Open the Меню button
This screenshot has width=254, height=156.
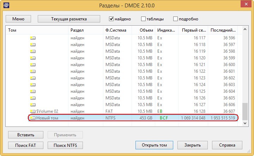(18, 19)
